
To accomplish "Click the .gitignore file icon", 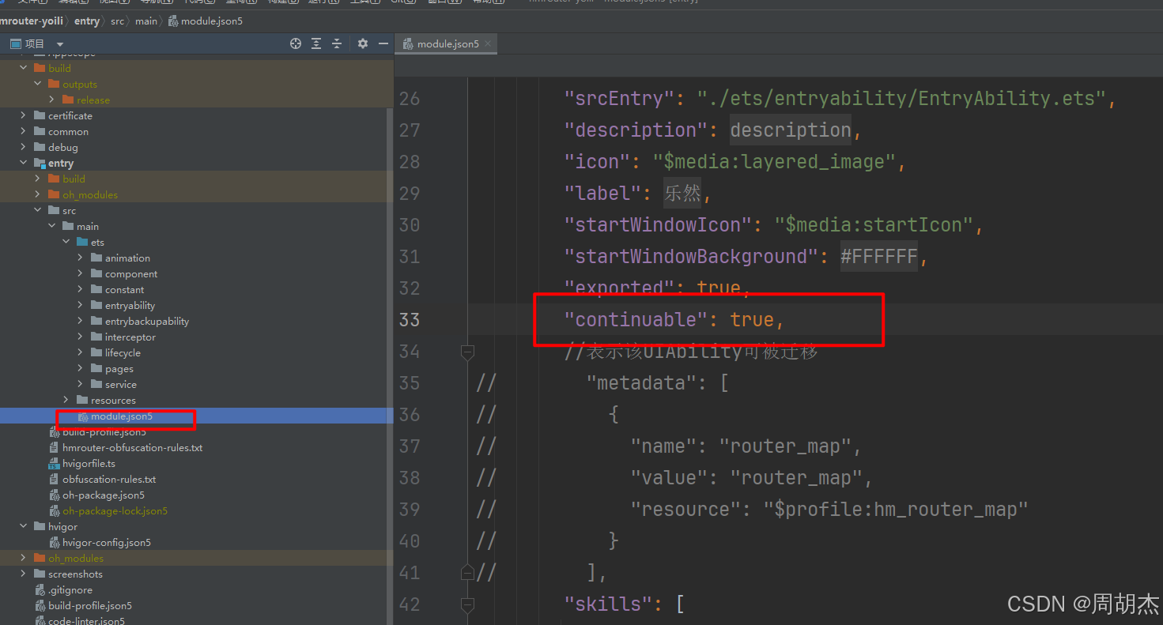I will point(40,589).
